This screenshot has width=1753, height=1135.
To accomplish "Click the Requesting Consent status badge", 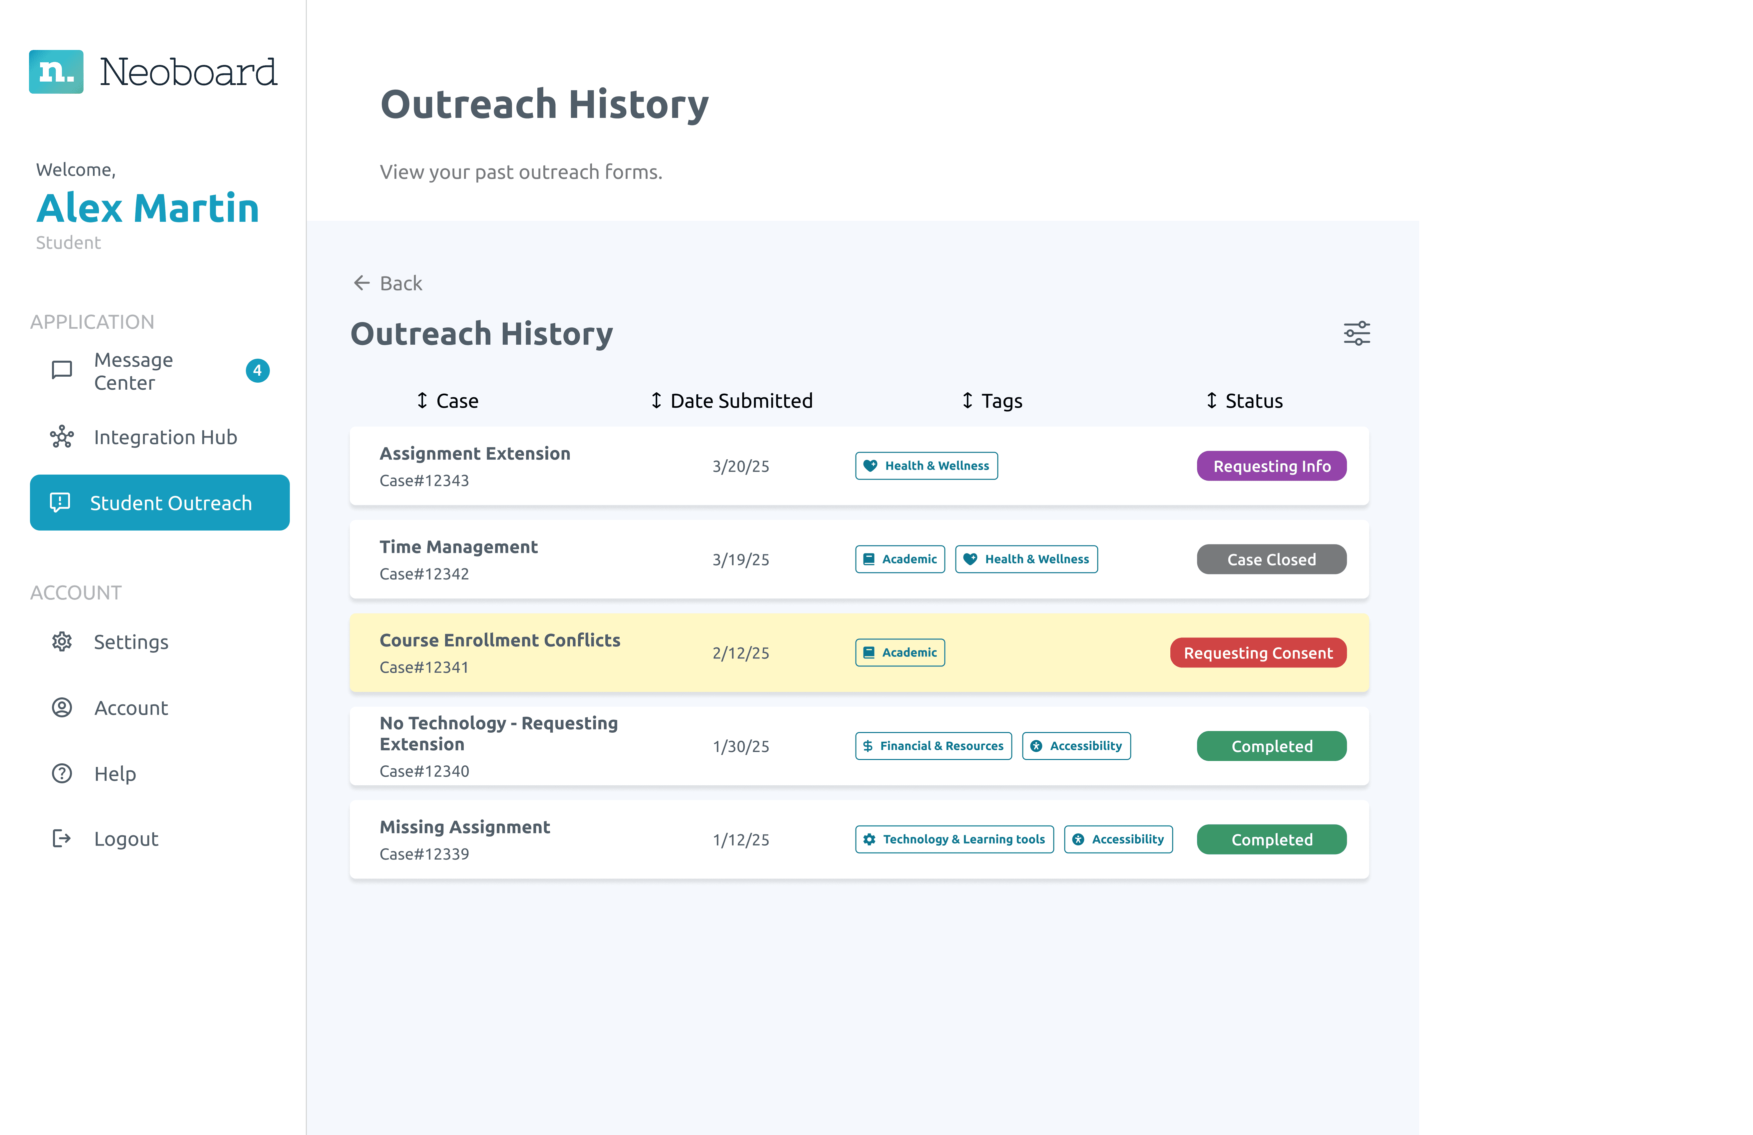I will (x=1257, y=652).
